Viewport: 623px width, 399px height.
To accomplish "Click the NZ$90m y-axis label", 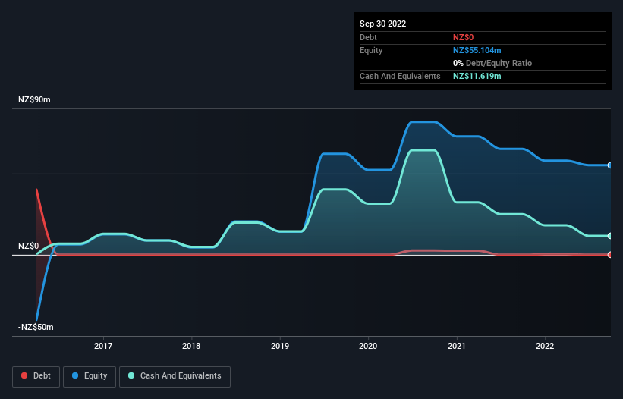I will 34,99.
